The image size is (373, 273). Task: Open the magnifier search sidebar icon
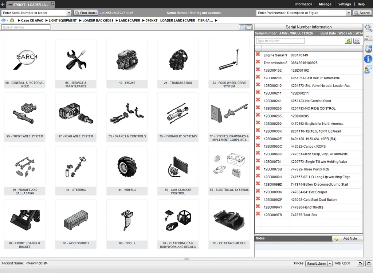368,28
